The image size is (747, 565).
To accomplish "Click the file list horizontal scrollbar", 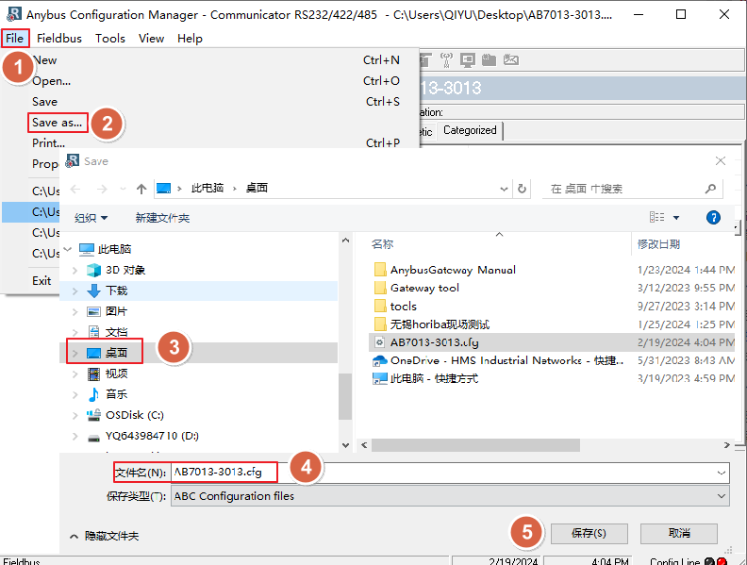I will [475, 445].
